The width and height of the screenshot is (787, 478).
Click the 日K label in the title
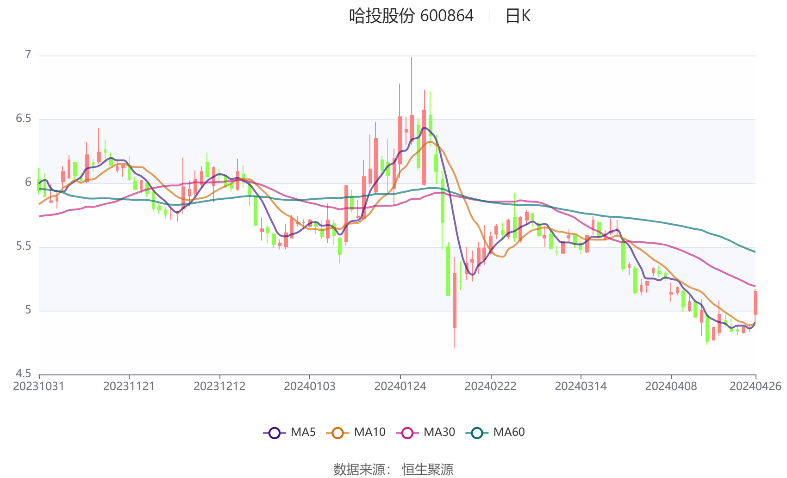coord(518,16)
